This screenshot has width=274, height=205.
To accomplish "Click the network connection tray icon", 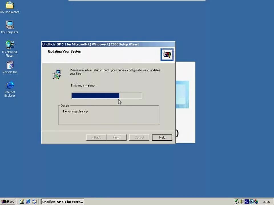I will click(x=251, y=202).
